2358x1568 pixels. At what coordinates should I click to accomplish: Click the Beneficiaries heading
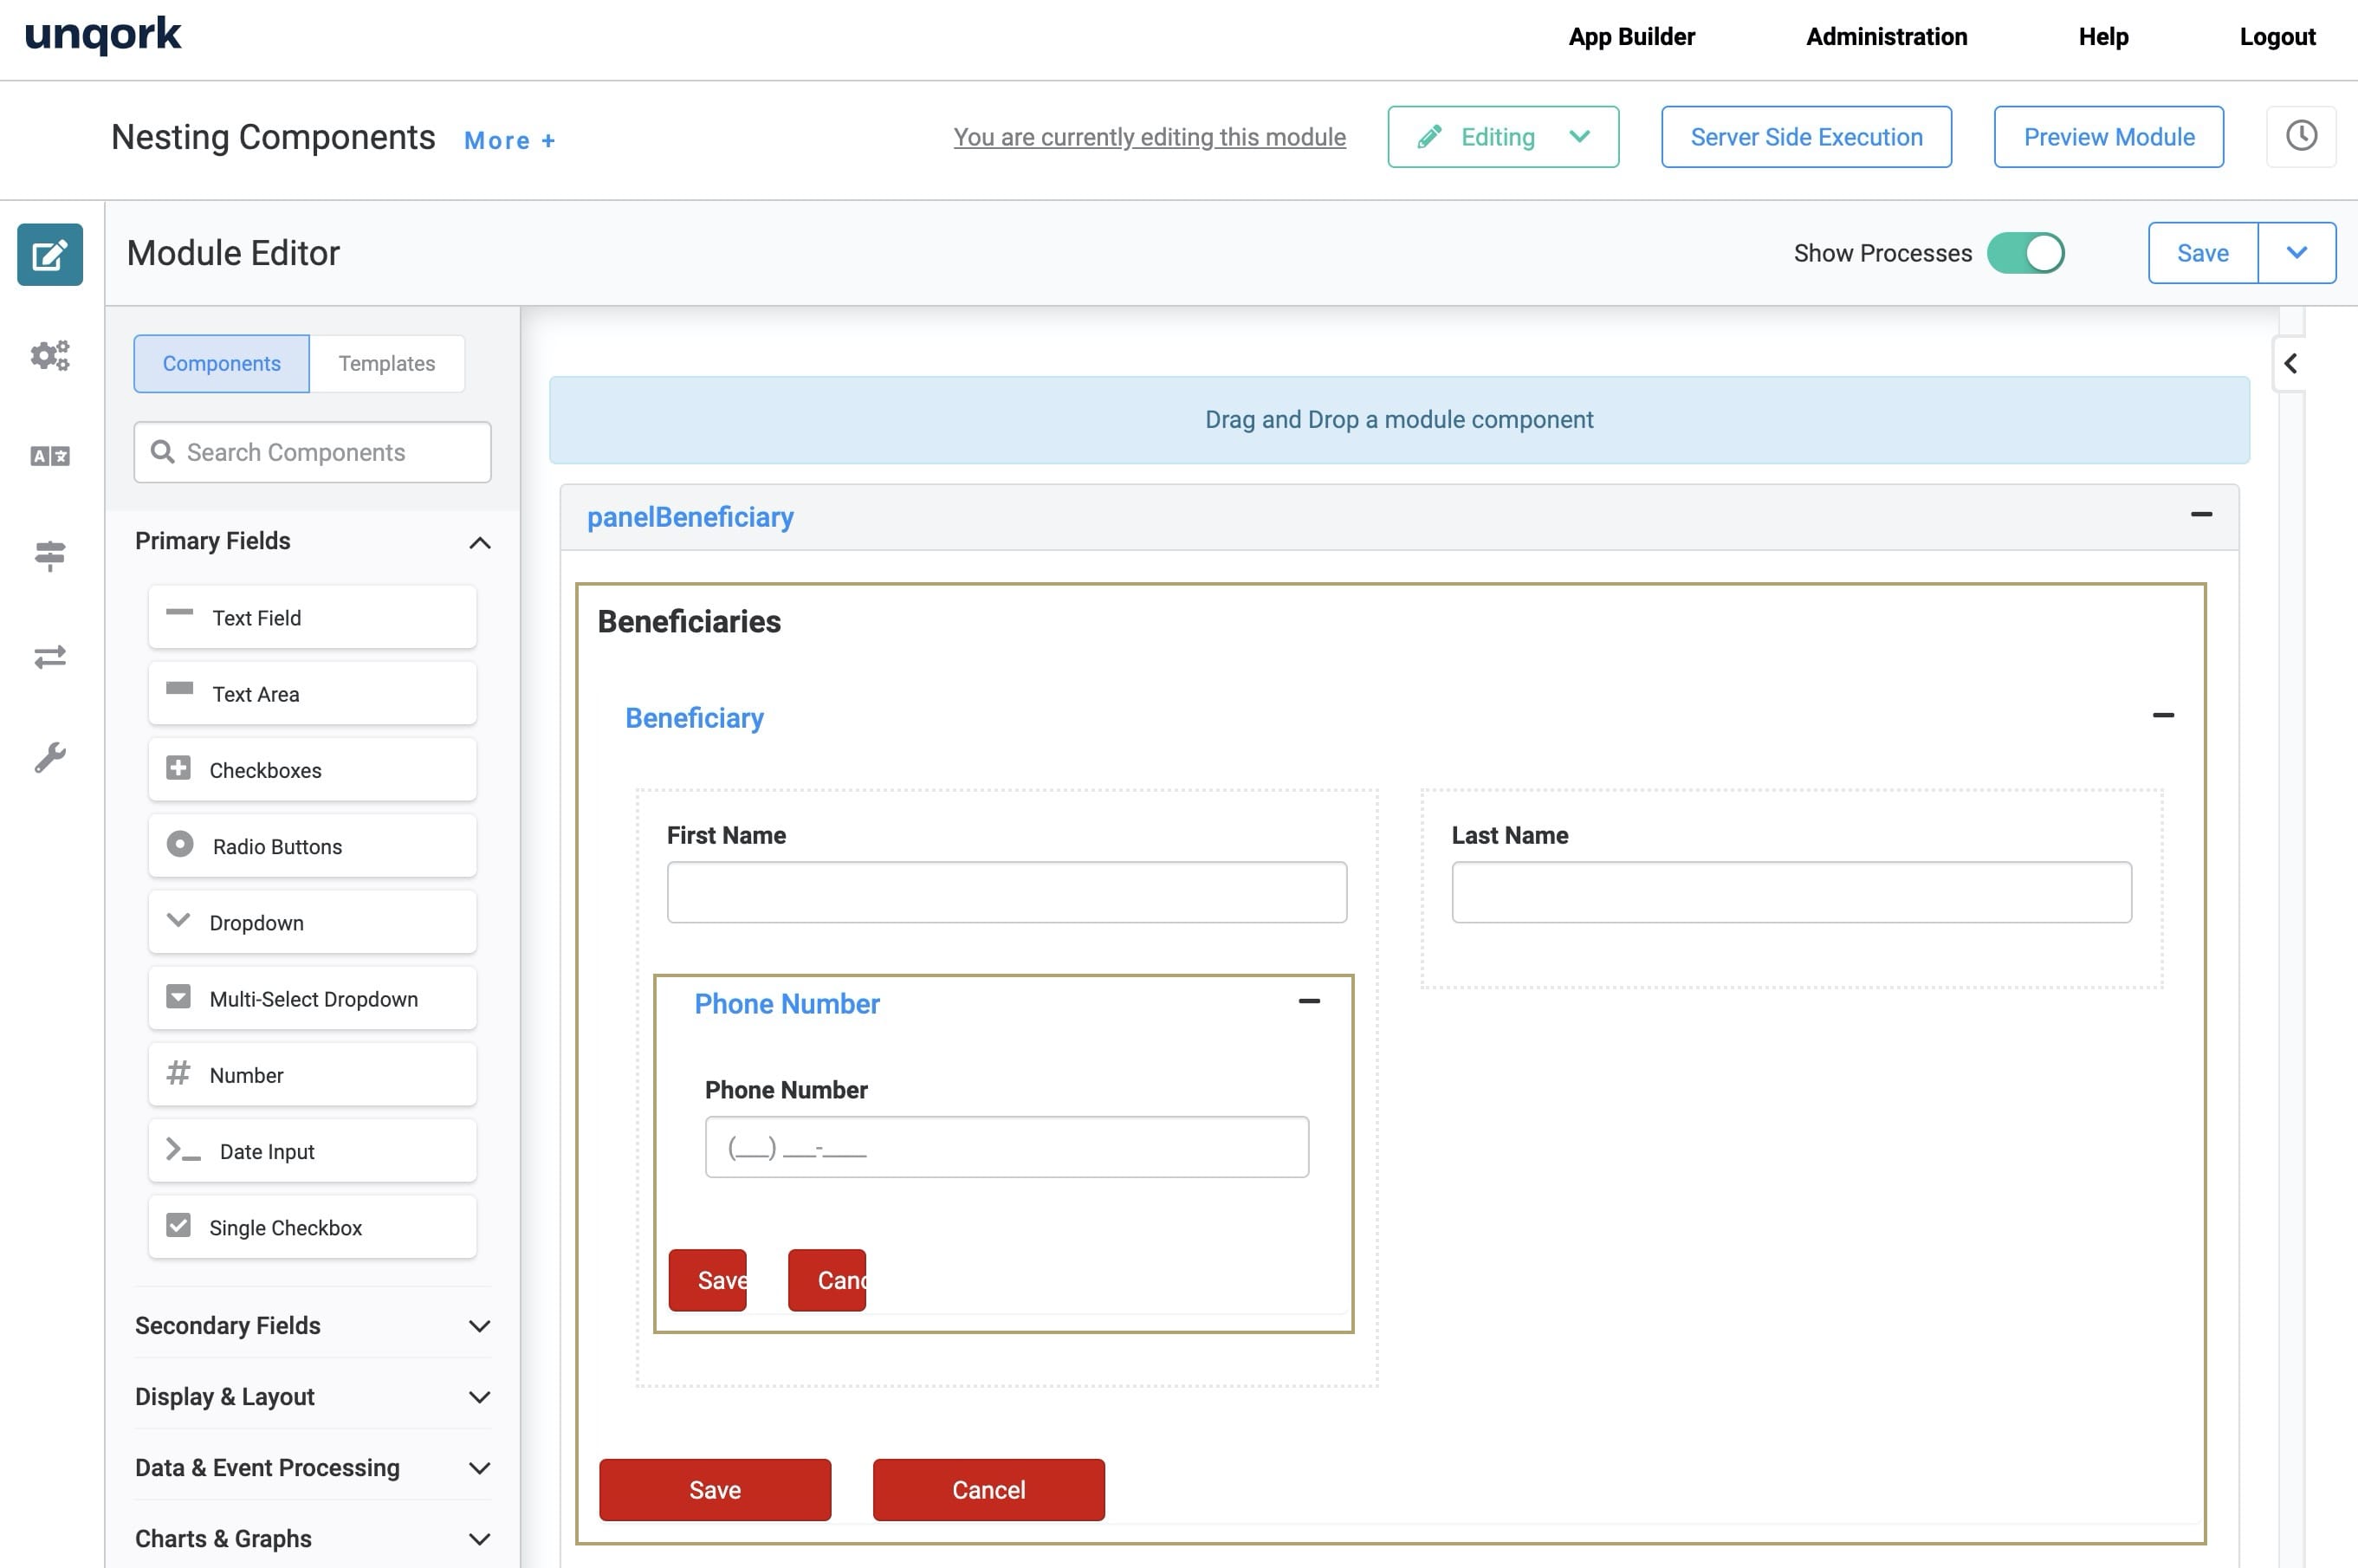tap(689, 622)
